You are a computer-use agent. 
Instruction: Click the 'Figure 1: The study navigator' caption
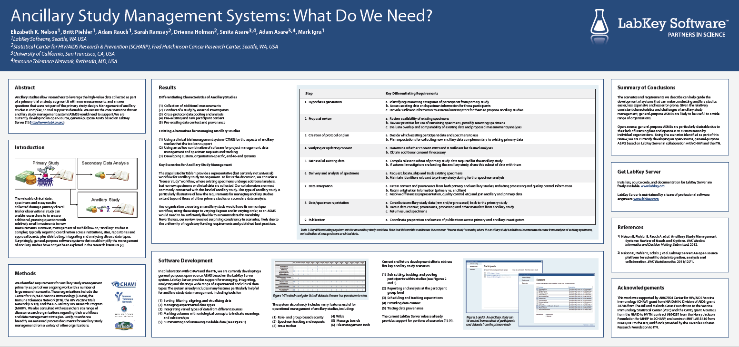(x=320, y=295)
